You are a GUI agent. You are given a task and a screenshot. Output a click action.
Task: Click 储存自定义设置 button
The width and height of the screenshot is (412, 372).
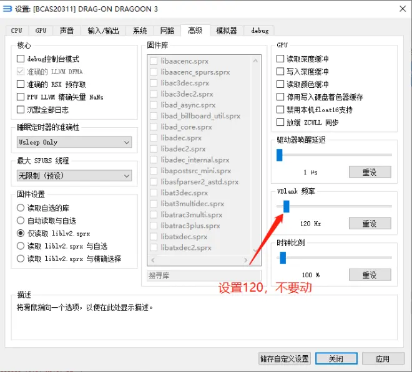point(285,359)
